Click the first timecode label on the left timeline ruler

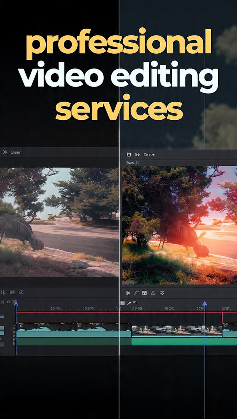(56, 309)
